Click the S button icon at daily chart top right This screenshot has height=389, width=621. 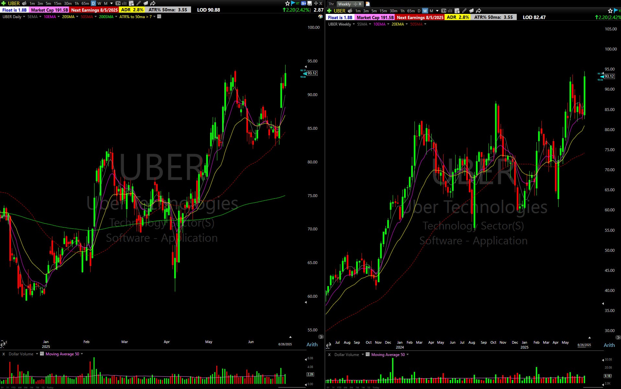coord(303,3)
